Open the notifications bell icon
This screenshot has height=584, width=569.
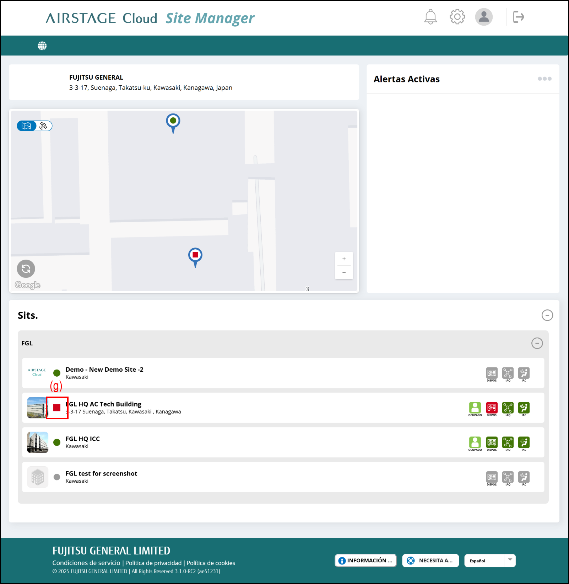(430, 16)
